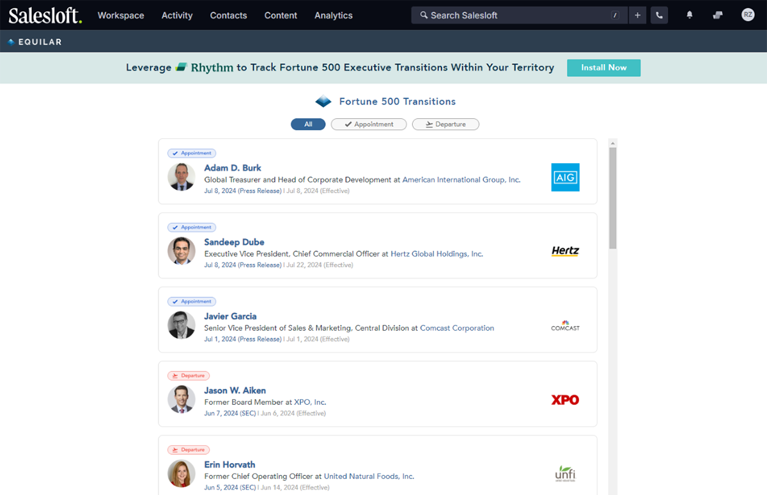This screenshot has height=495, width=767.
Task: Click the AIG company logo
Action: tap(565, 177)
